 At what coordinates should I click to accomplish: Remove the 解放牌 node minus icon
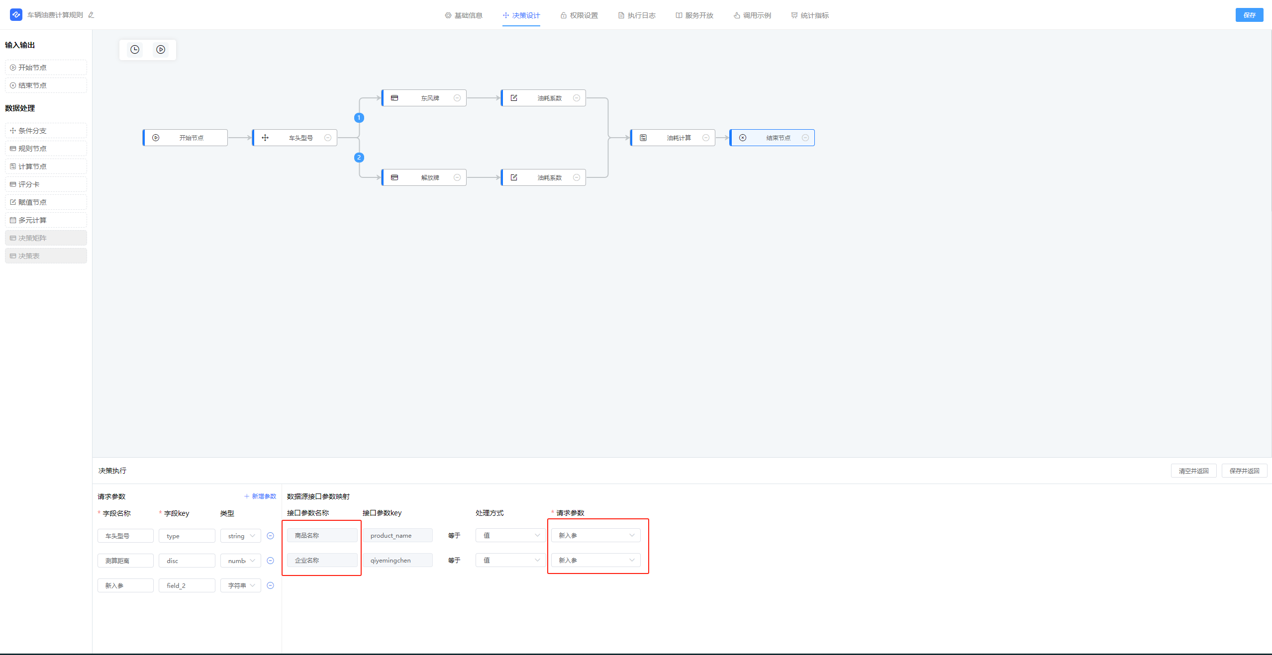(457, 177)
